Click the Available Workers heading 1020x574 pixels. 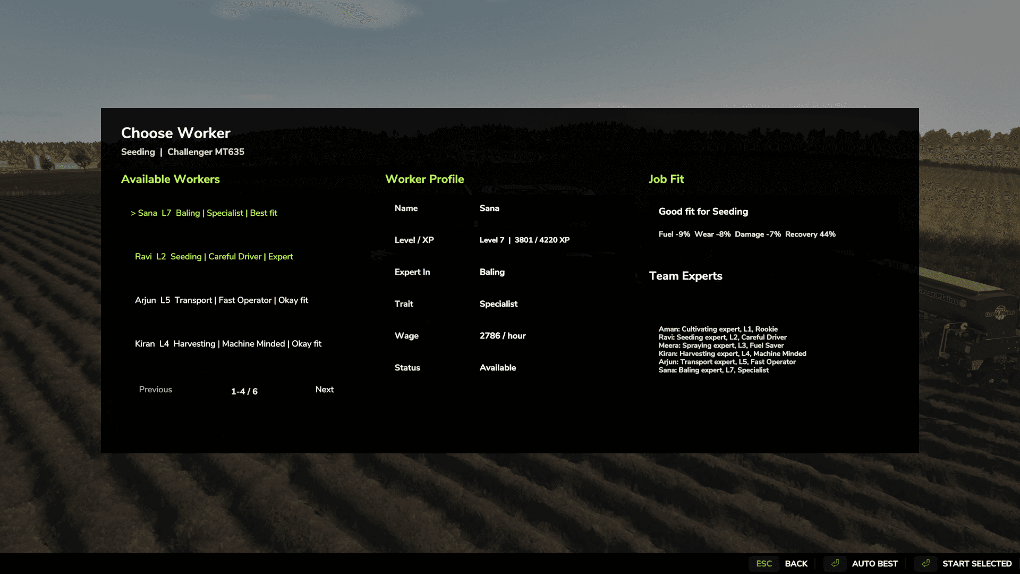pos(171,179)
